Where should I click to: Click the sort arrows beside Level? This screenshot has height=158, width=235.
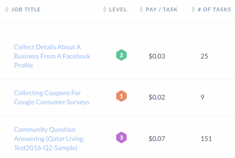point(104,10)
